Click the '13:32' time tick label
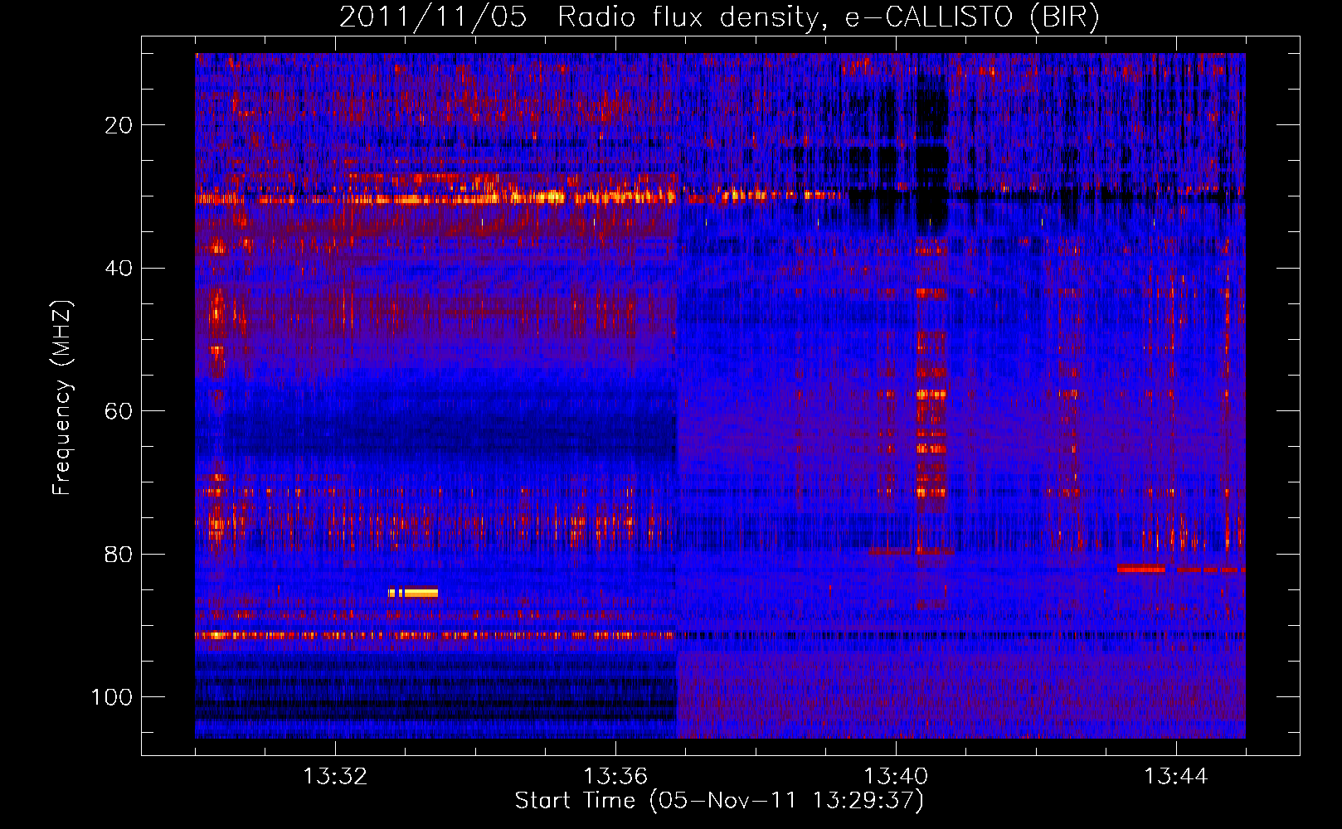The height and width of the screenshot is (829, 1342). tap(335, 777)
